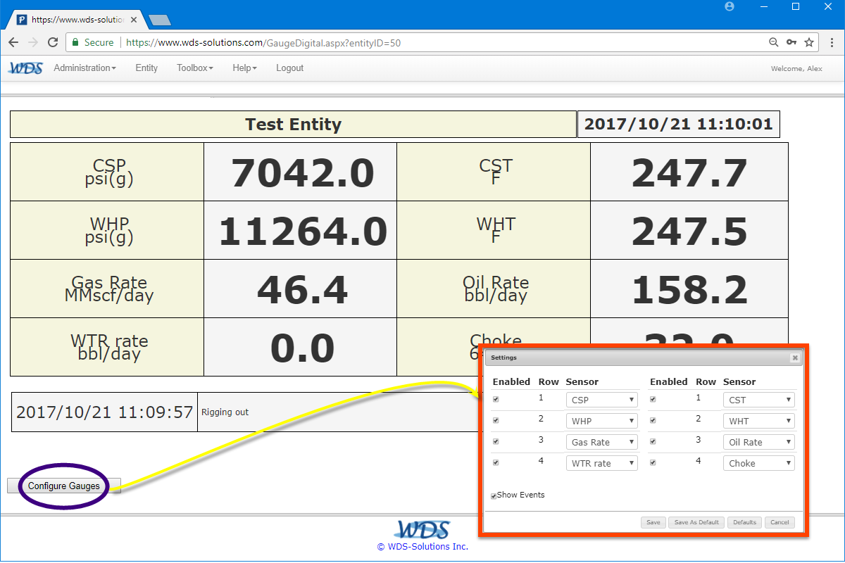Click the CST value 247.7

pos(689,173)
